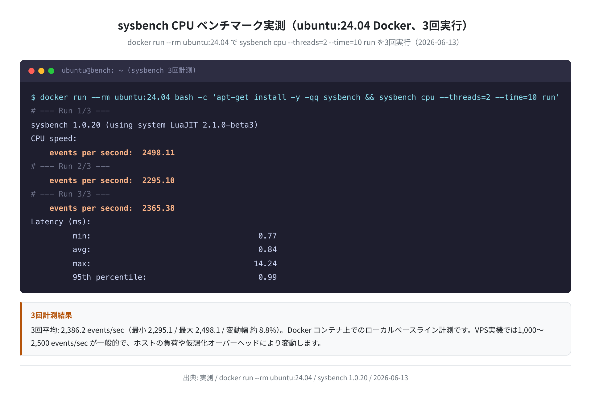Click the 'CPU speed:' line
Image resolution: width=591 pixels, height=395 pixels.
tap(54, 139)
